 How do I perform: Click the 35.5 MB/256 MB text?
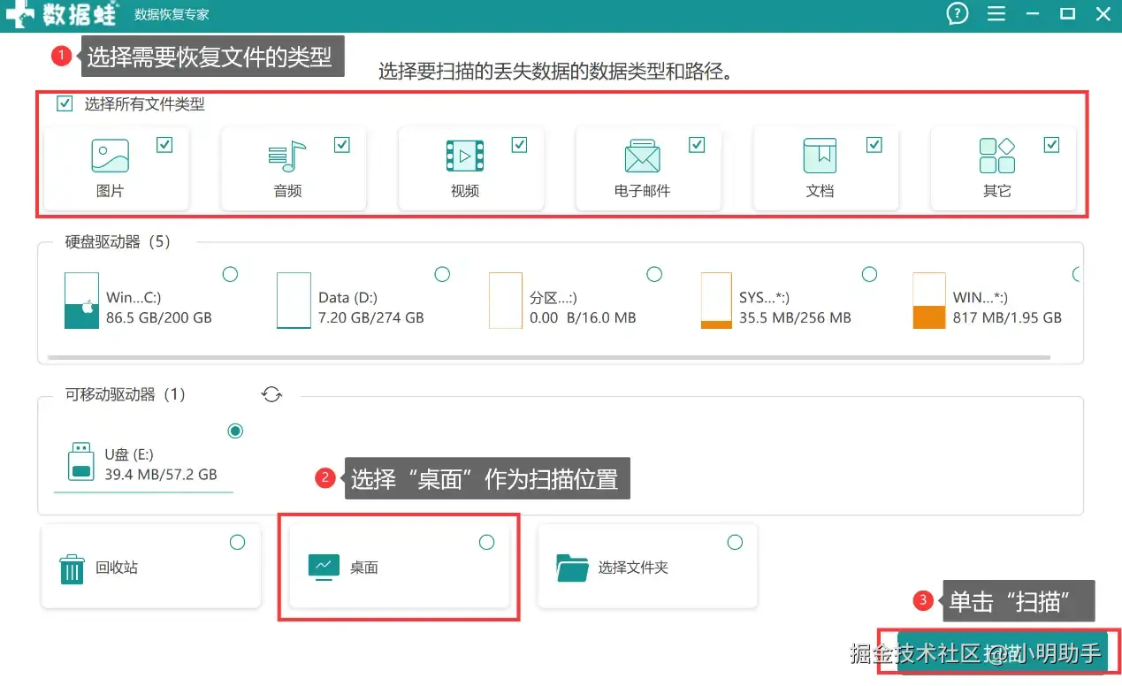coord(795,317)
